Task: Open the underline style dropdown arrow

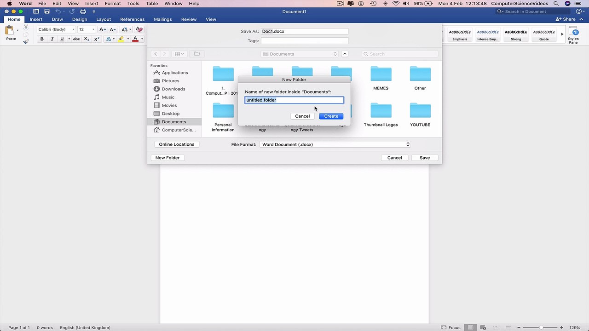Action: [69, 39]
